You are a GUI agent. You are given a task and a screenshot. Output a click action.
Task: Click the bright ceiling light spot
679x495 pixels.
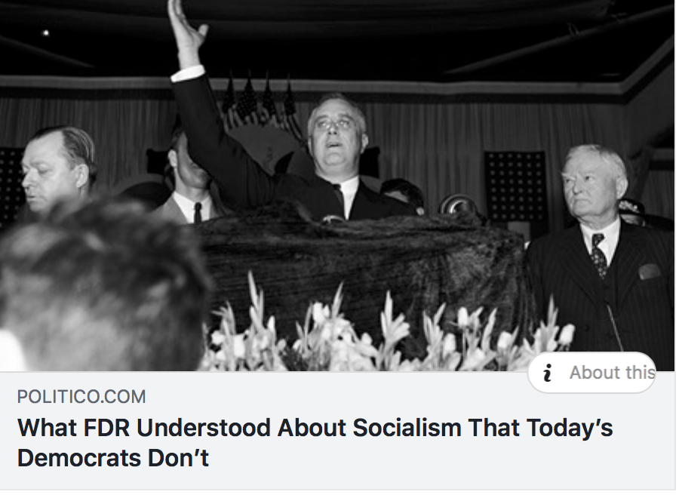(45, 33)
